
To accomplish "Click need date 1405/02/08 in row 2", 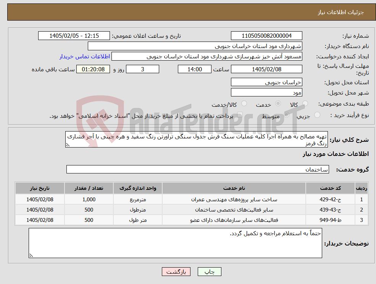I will [x=40, y=210].
